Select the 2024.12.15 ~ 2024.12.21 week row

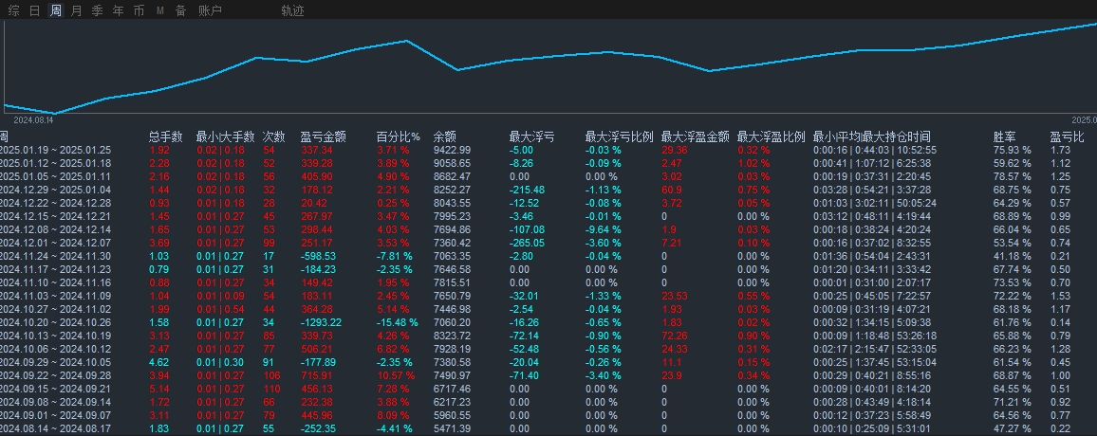tap(548, 216)
